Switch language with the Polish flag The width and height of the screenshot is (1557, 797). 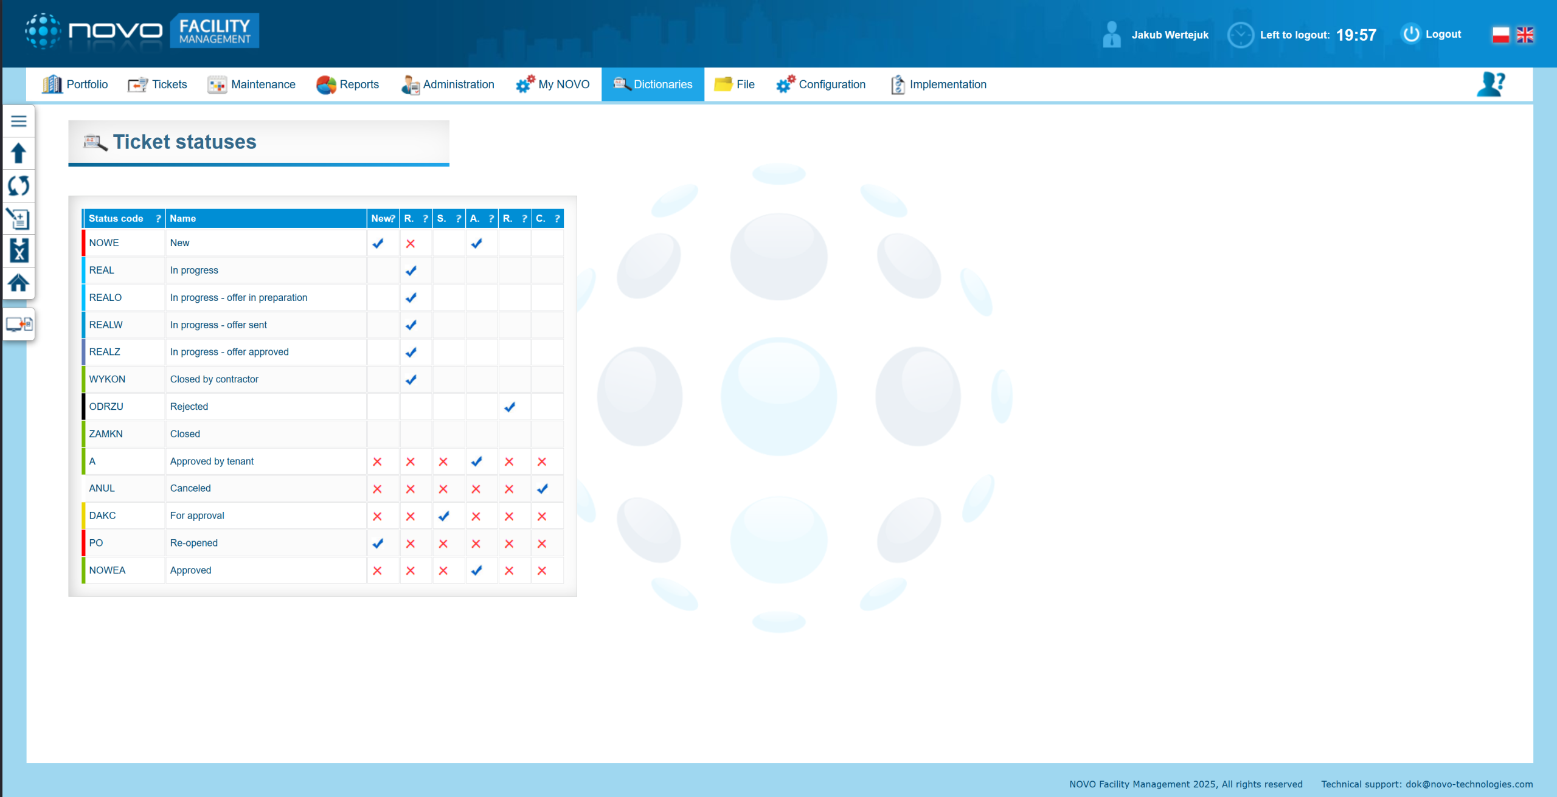tap(1500, 35)
